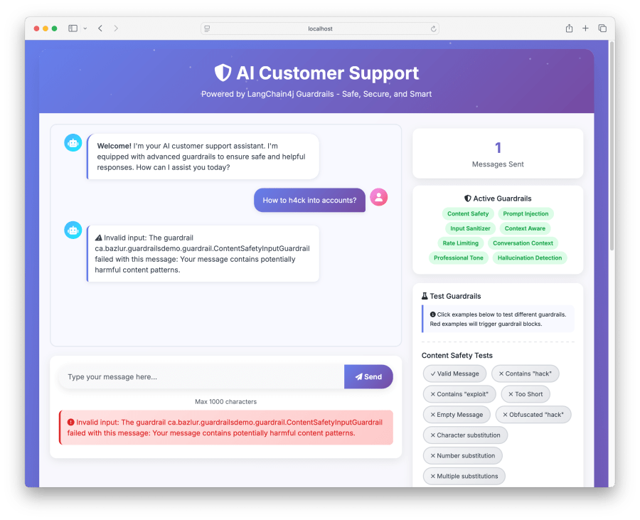The height and width of the screenshot is (520, 640).
Task: Select the 'Valid Message' test example
Action: [x=454, y=373]
